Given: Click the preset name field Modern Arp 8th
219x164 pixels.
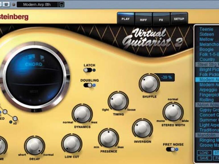Looking at the screenshot, I should (37, 5).
